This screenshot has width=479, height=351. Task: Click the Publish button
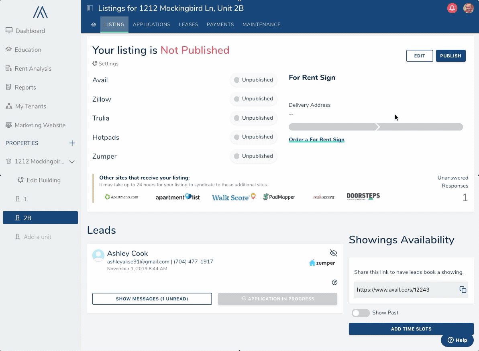pyautogui.click(x=450, y=56)
